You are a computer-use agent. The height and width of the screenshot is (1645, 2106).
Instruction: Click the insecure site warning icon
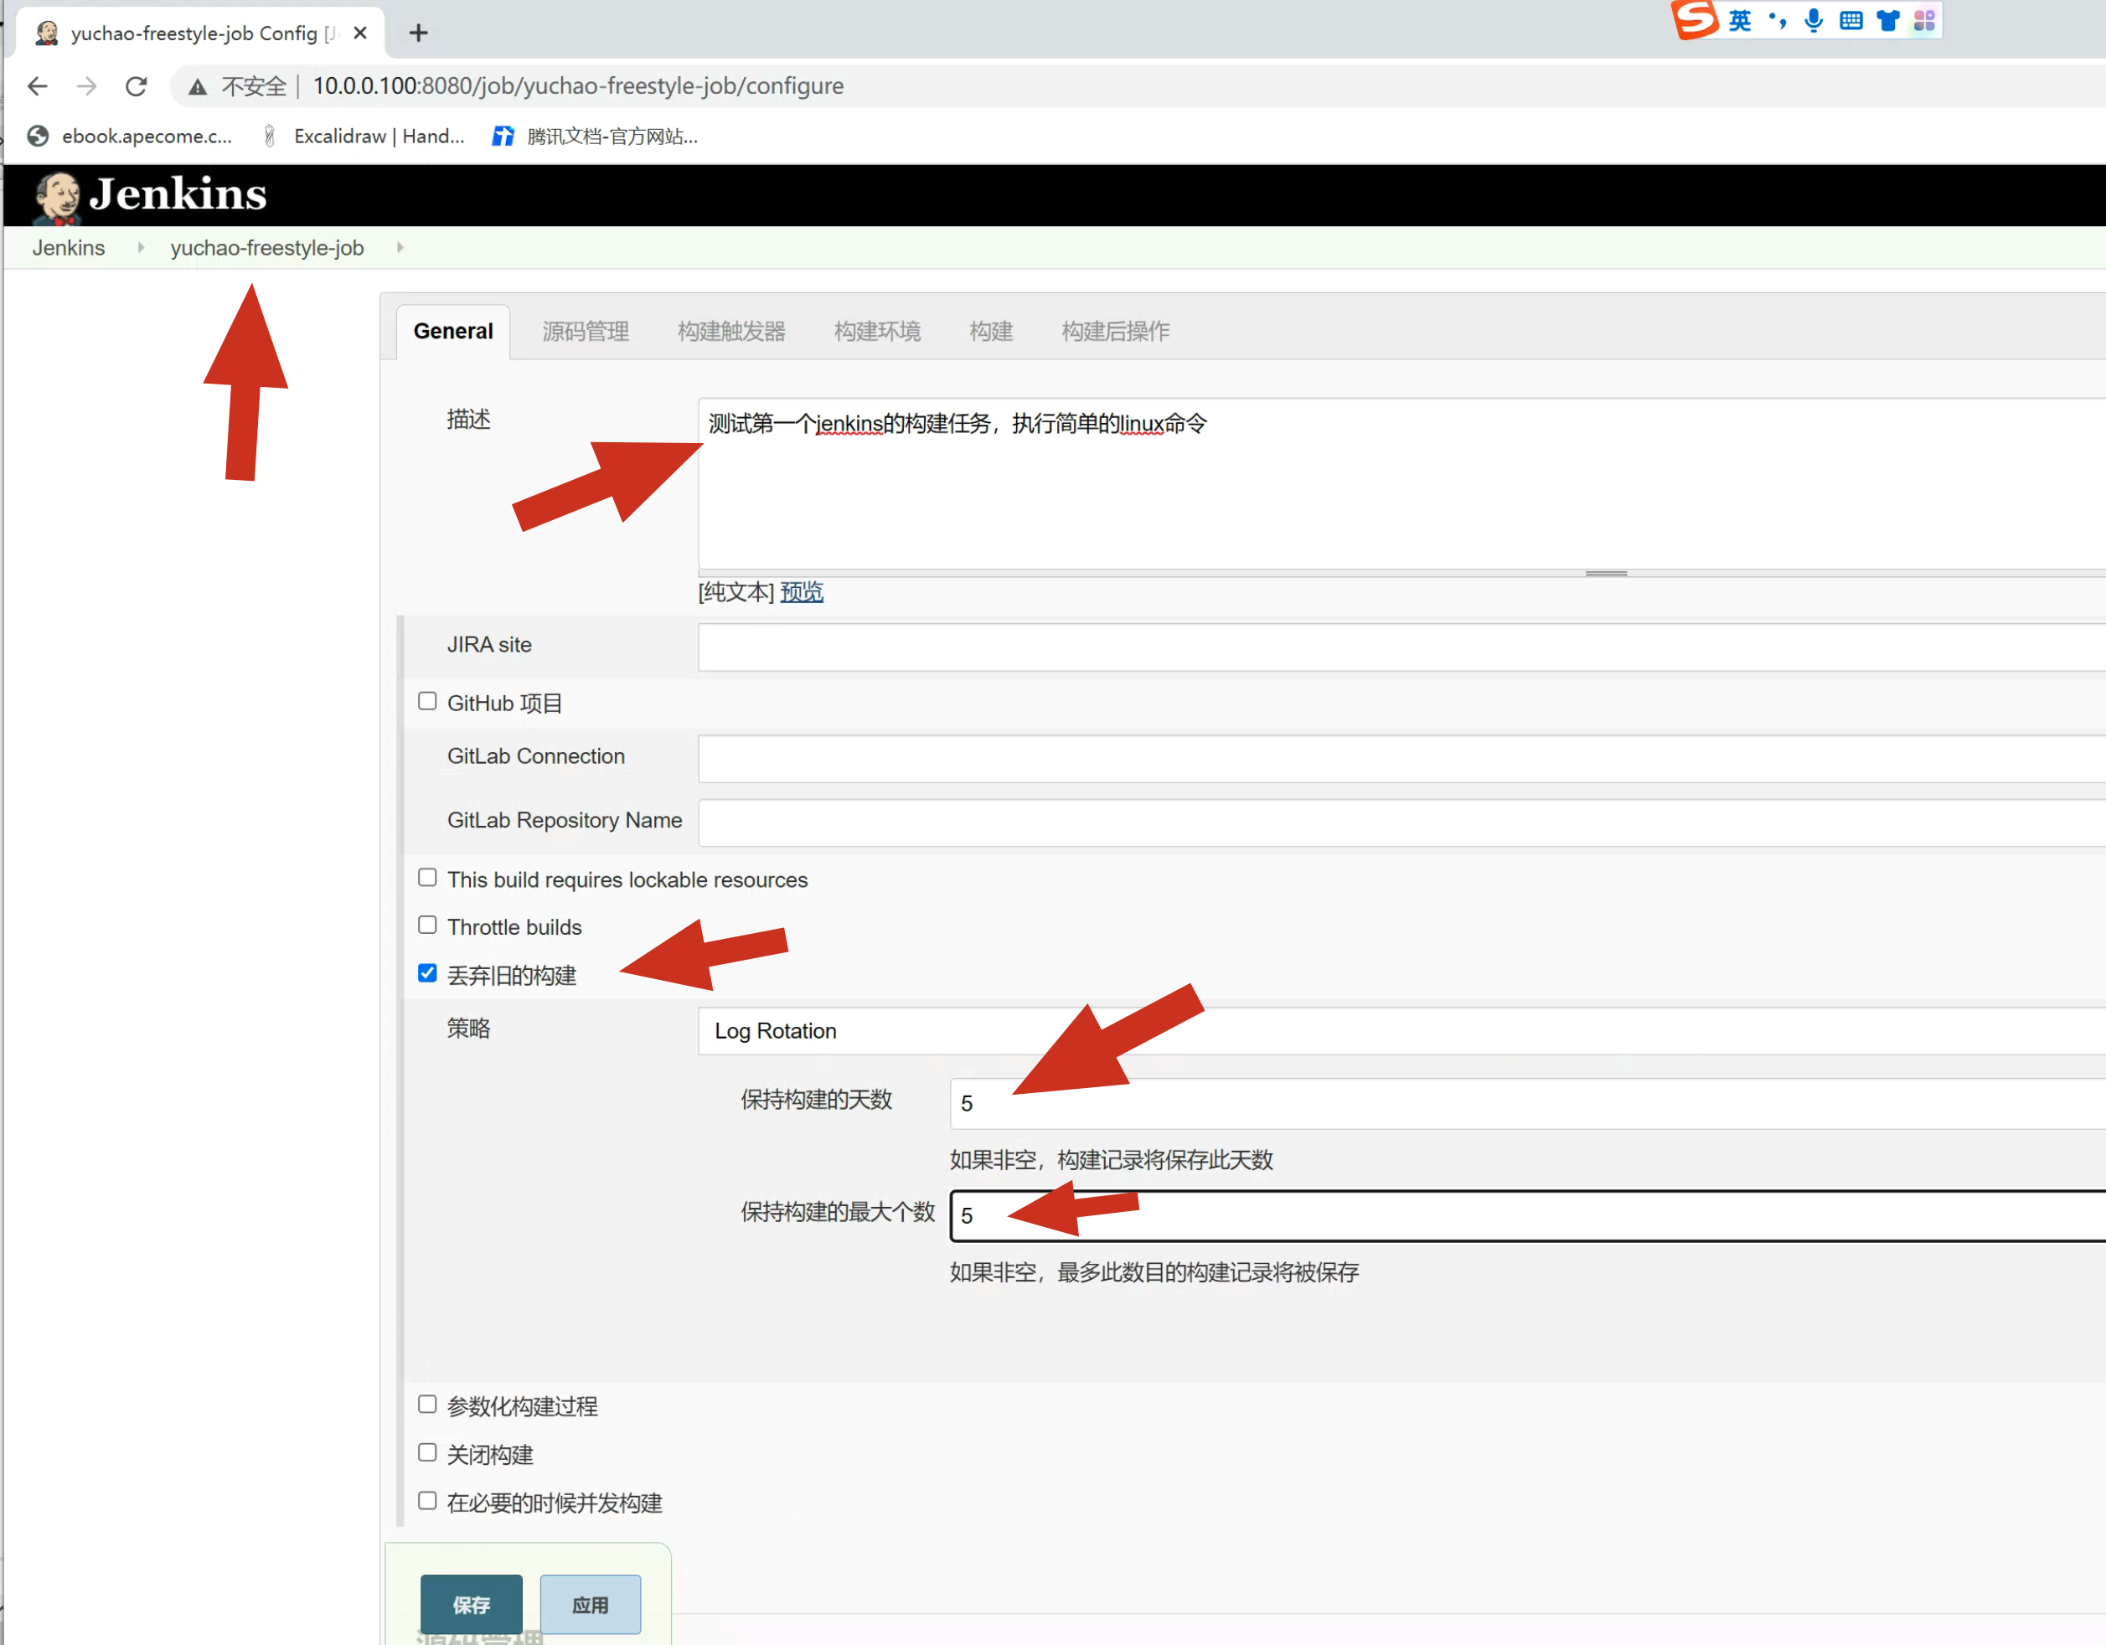click(198, 87)
